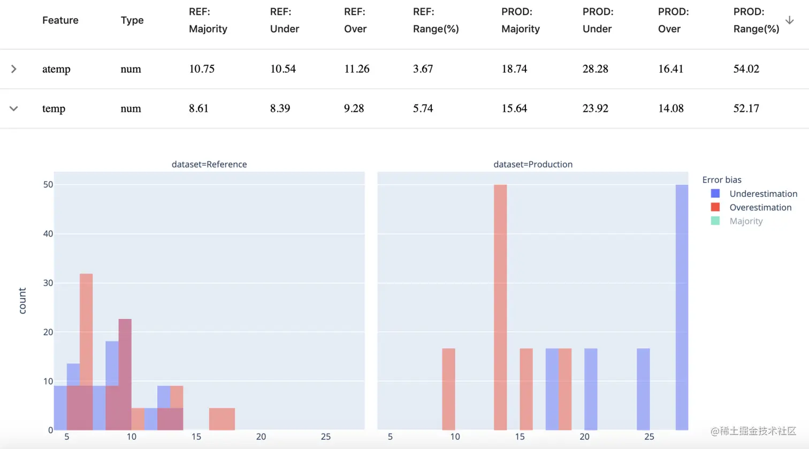This screenshot has height=449, width=809.
Task: Click the sort arrow on PROD: Range(%)
Action: (789, 20)
